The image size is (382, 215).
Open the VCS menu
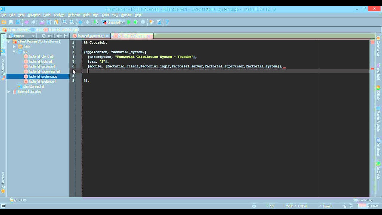tap(115, 15)
